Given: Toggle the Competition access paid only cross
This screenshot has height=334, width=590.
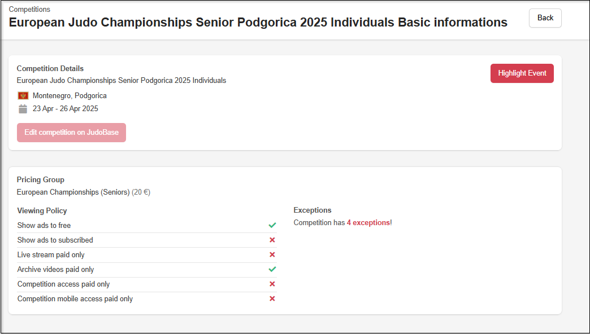Looking at the screenshot, I should 272,284.
